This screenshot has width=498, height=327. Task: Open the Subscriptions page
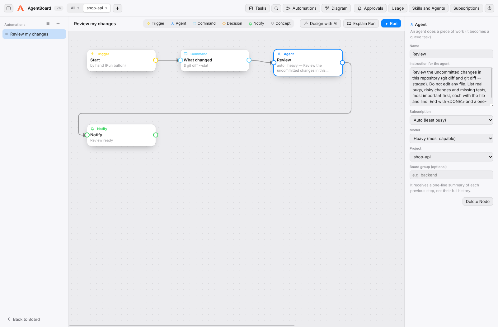[x=466, y=8]
